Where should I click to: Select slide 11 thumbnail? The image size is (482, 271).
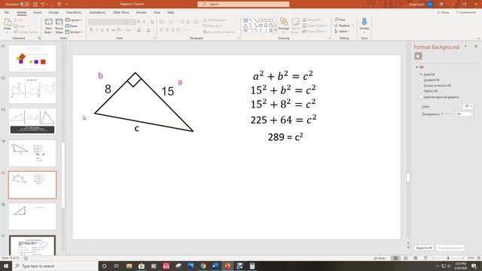click(32, 59)
